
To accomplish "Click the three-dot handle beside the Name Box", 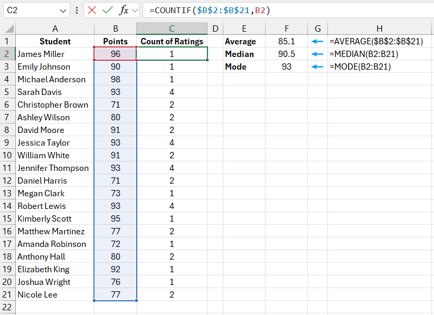I will pyautogui.click(x=77, y=10).
